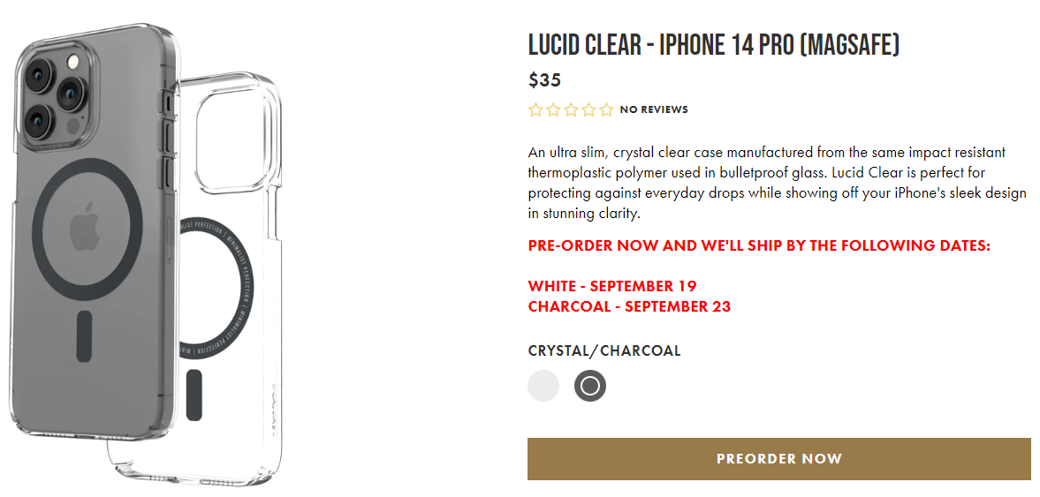Click the fifth review star
The image size is (1040, 497).
606,110
